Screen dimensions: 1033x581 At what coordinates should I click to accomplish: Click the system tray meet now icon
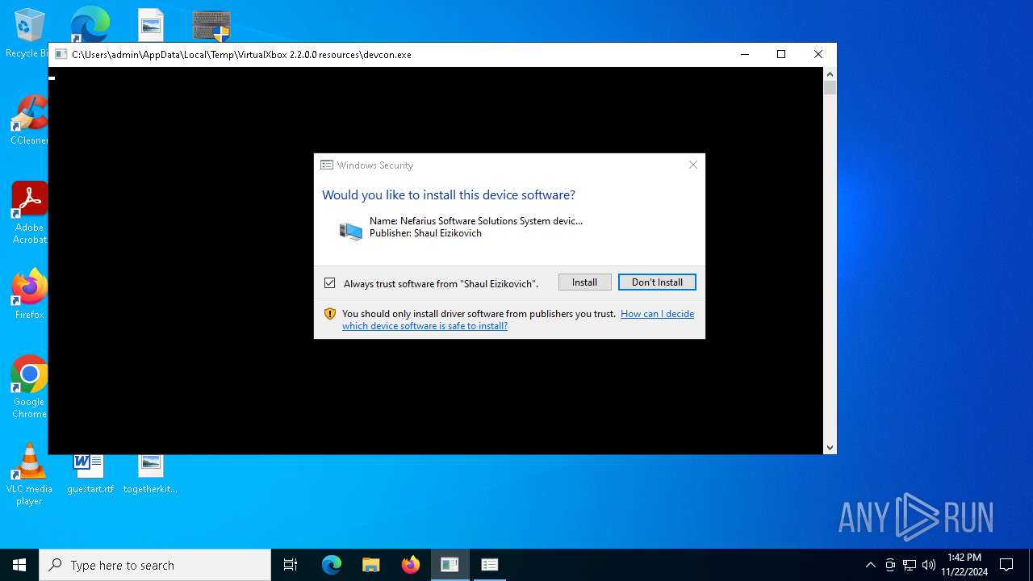tap(890, 565)
